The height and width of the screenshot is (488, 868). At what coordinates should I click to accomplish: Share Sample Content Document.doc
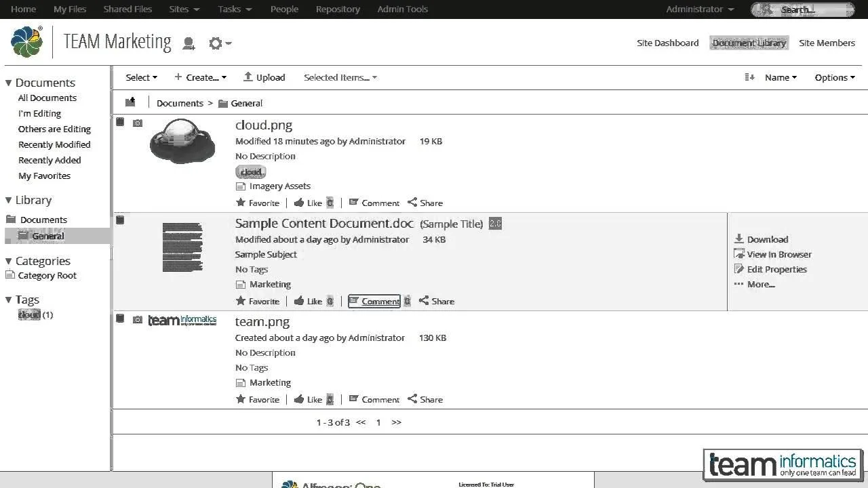[x=437, y=301]
